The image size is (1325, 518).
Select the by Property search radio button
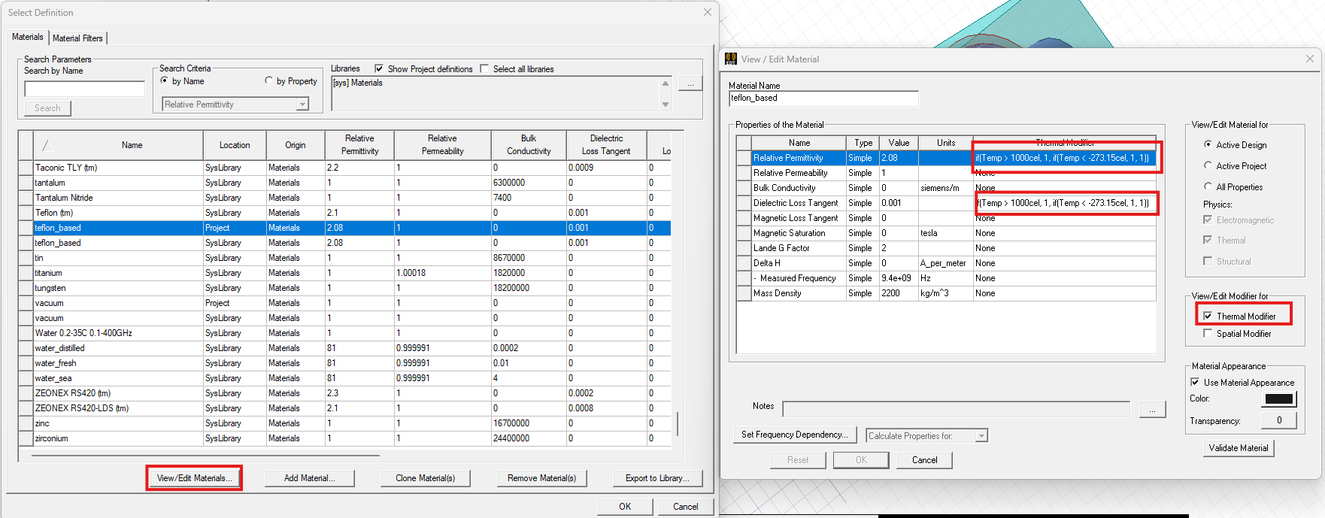[x=268, y=81]
